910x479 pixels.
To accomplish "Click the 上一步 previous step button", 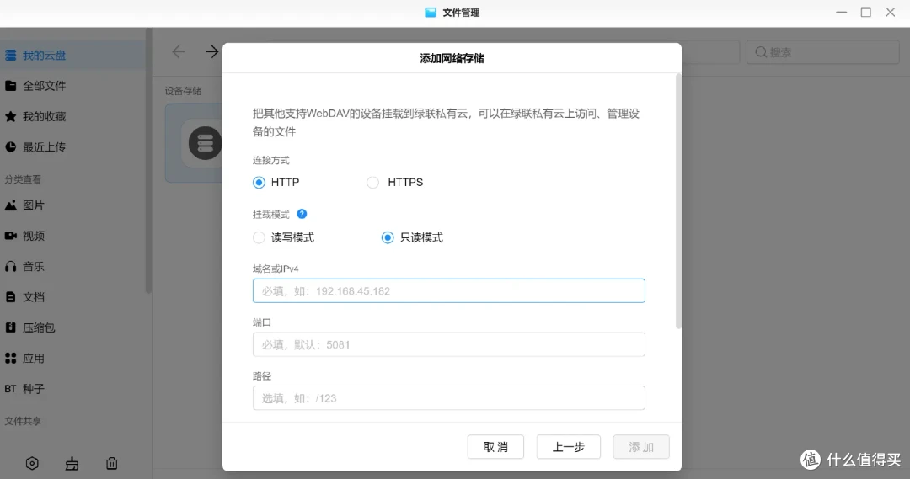I will click(568, 446).
